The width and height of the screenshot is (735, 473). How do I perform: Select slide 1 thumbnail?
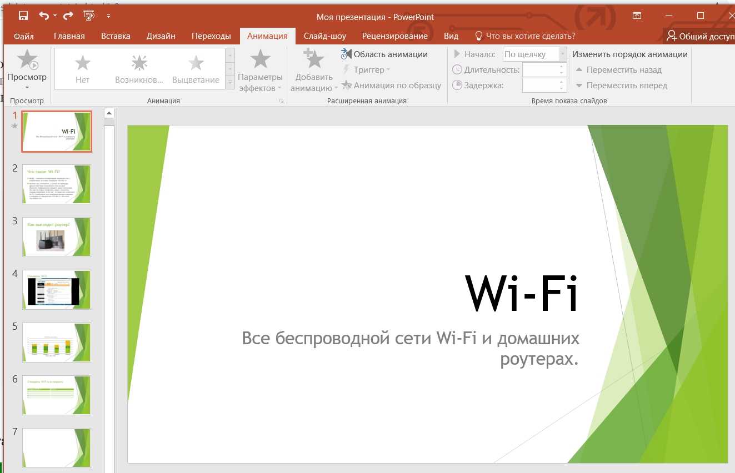tap(57, 132)
